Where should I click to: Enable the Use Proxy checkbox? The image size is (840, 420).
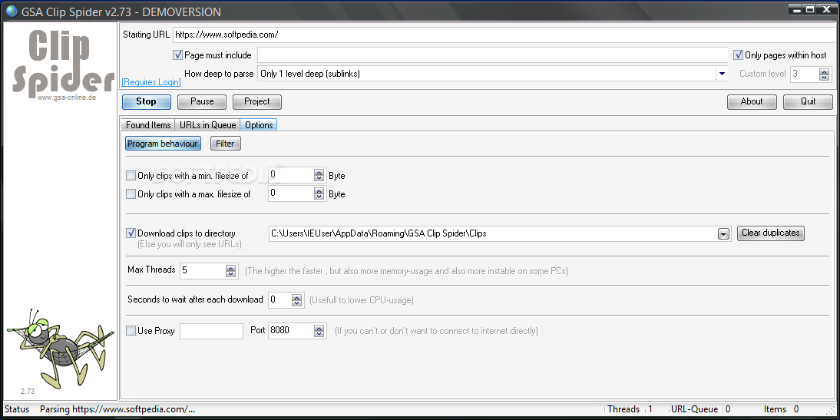pyautogui.click(x=131, y=330)
